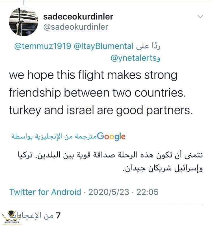
Task: Open the sadeceokurdinler display name
Action: click(78, 16)
